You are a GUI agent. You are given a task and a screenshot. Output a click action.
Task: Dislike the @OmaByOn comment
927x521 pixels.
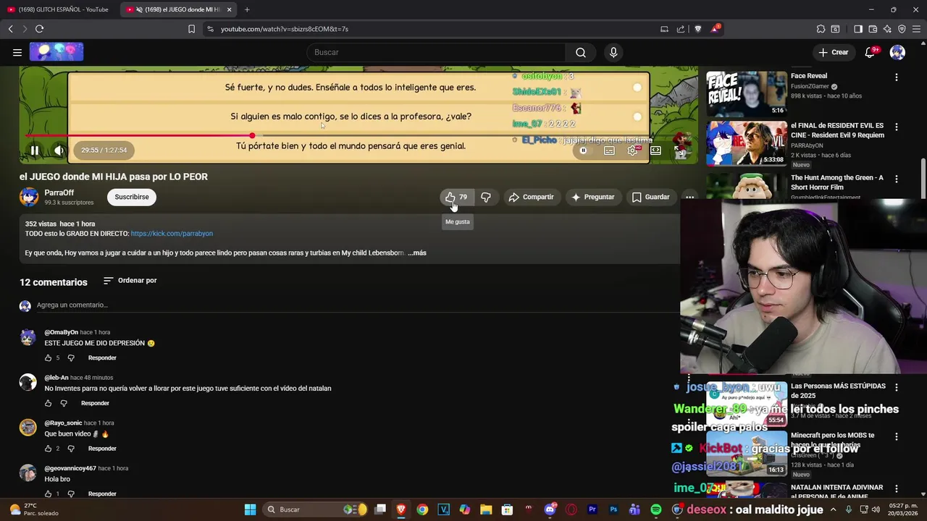point(71,358)
